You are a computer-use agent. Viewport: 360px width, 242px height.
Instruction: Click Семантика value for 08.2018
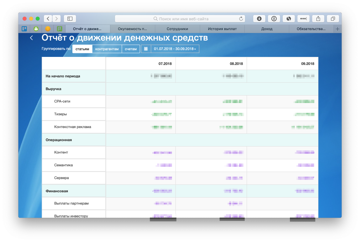235,165
